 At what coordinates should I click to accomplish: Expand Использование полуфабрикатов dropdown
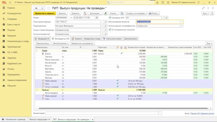tap(181, 26)
